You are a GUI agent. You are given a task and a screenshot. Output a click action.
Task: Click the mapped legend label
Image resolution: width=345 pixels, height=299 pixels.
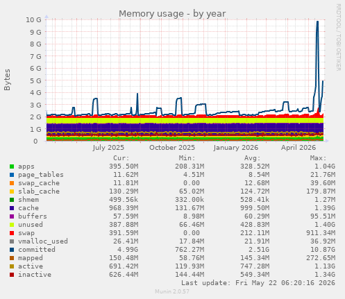coord(31,258)
